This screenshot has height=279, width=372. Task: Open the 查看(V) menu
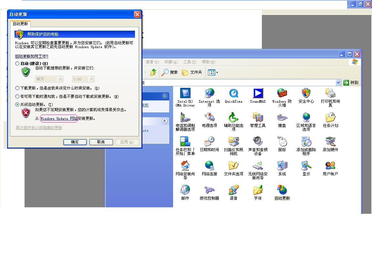click(x=152, y=62)
